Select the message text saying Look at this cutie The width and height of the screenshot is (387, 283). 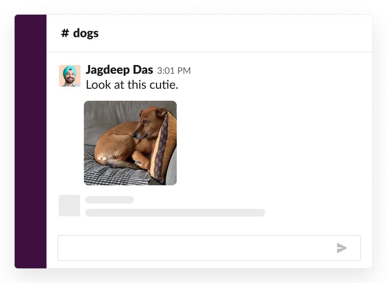132,85
